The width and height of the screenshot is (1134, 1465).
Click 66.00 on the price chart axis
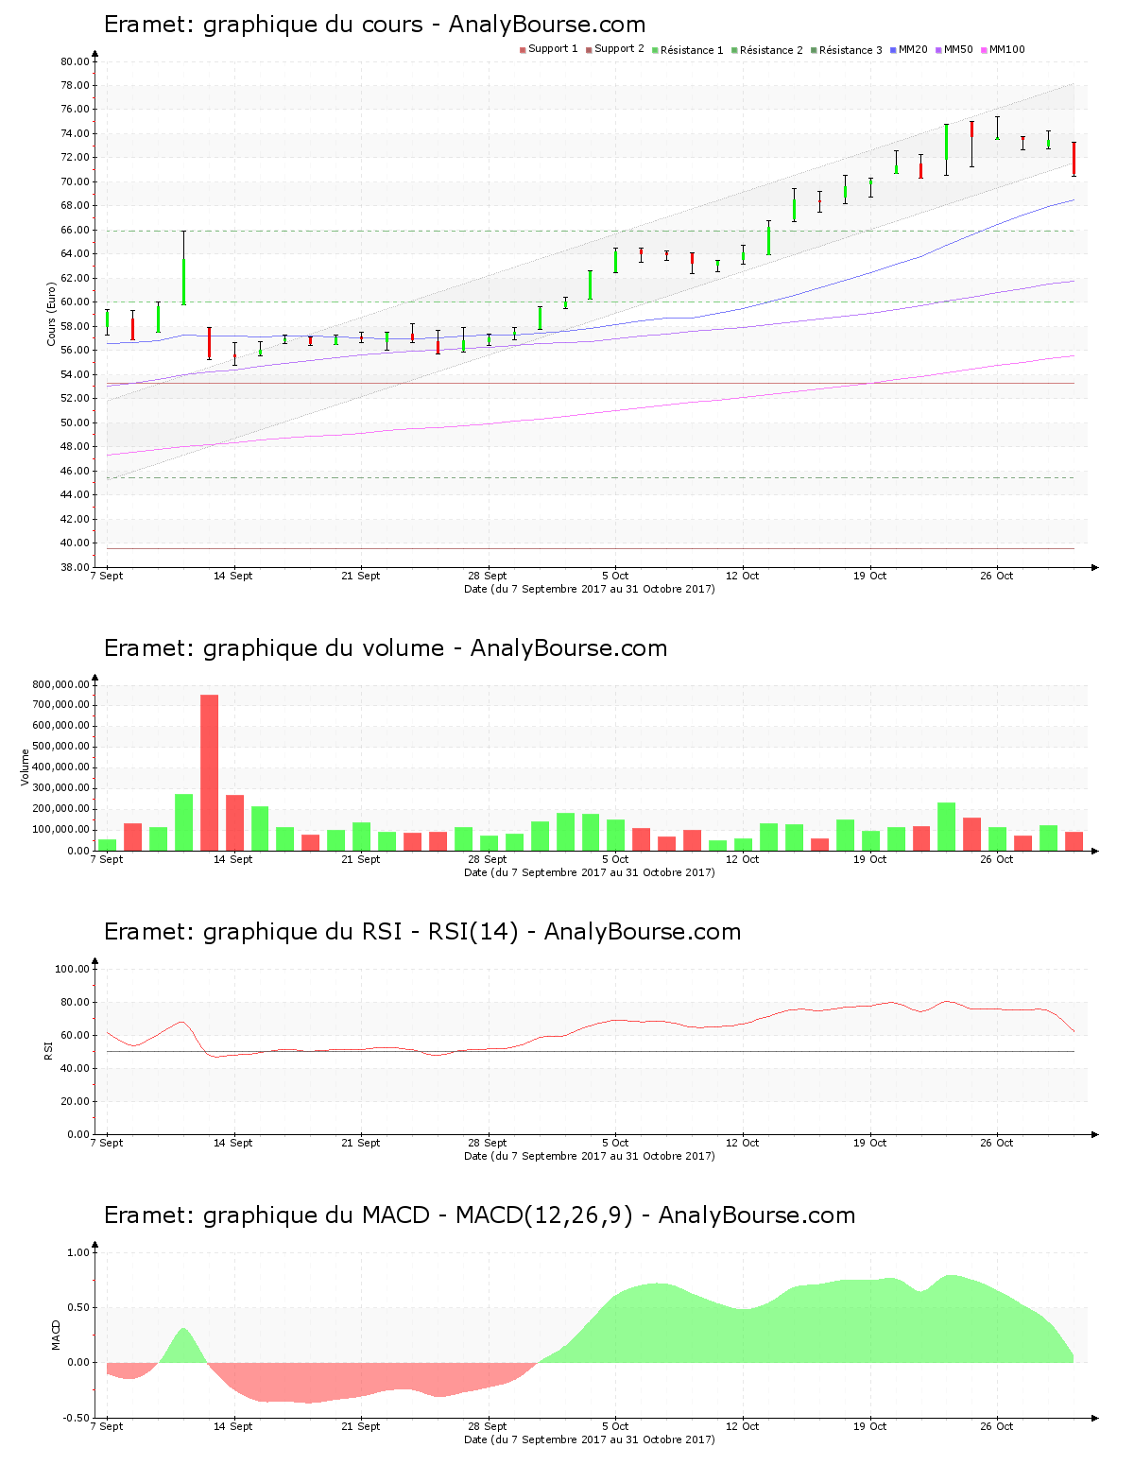(75, 231)
